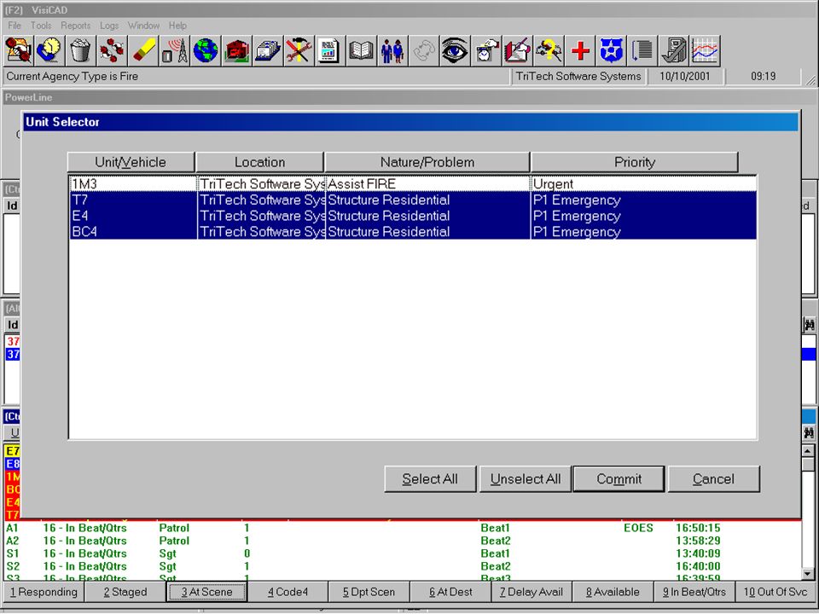819x614 pixels.
Task: Click the time card clock toolbar icon
Action: (x=486, y=50)
